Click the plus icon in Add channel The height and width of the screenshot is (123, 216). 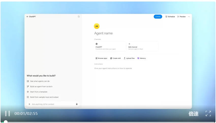[129, 44]
